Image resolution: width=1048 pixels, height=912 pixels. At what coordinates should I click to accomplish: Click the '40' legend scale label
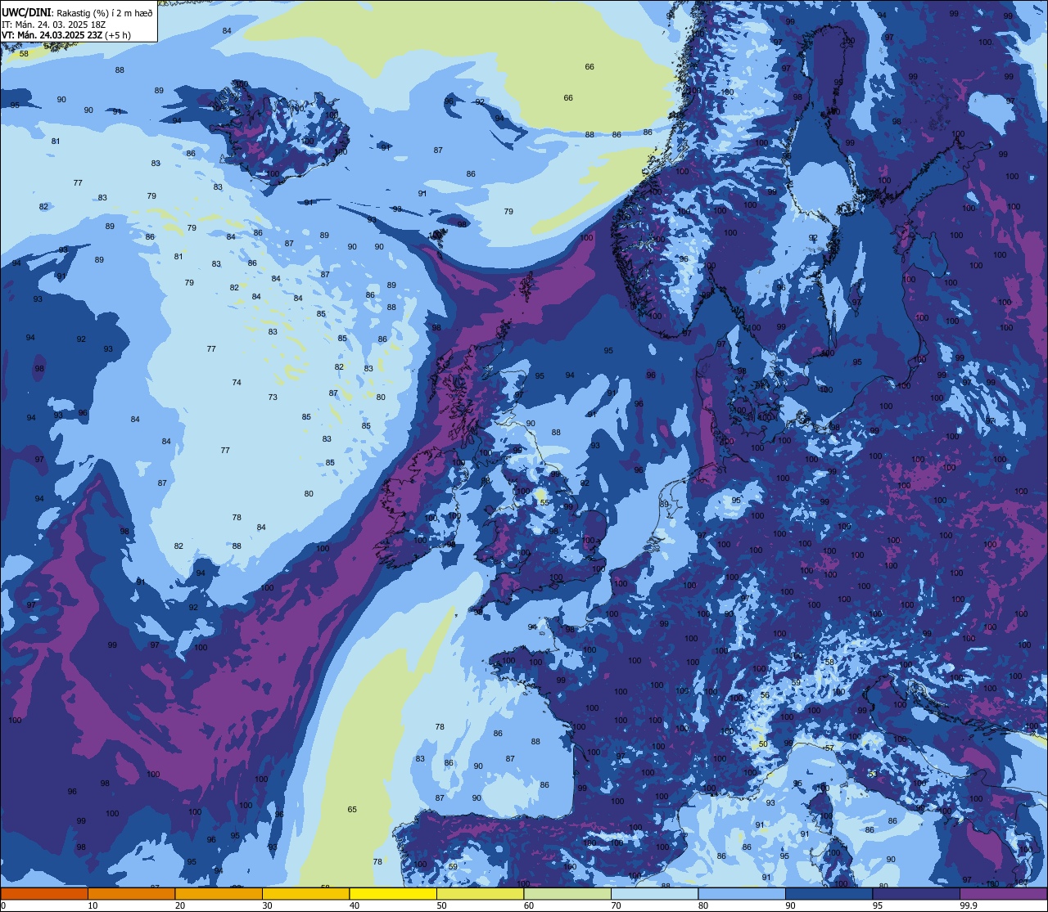pyautogui.click(x=355, y=905)
